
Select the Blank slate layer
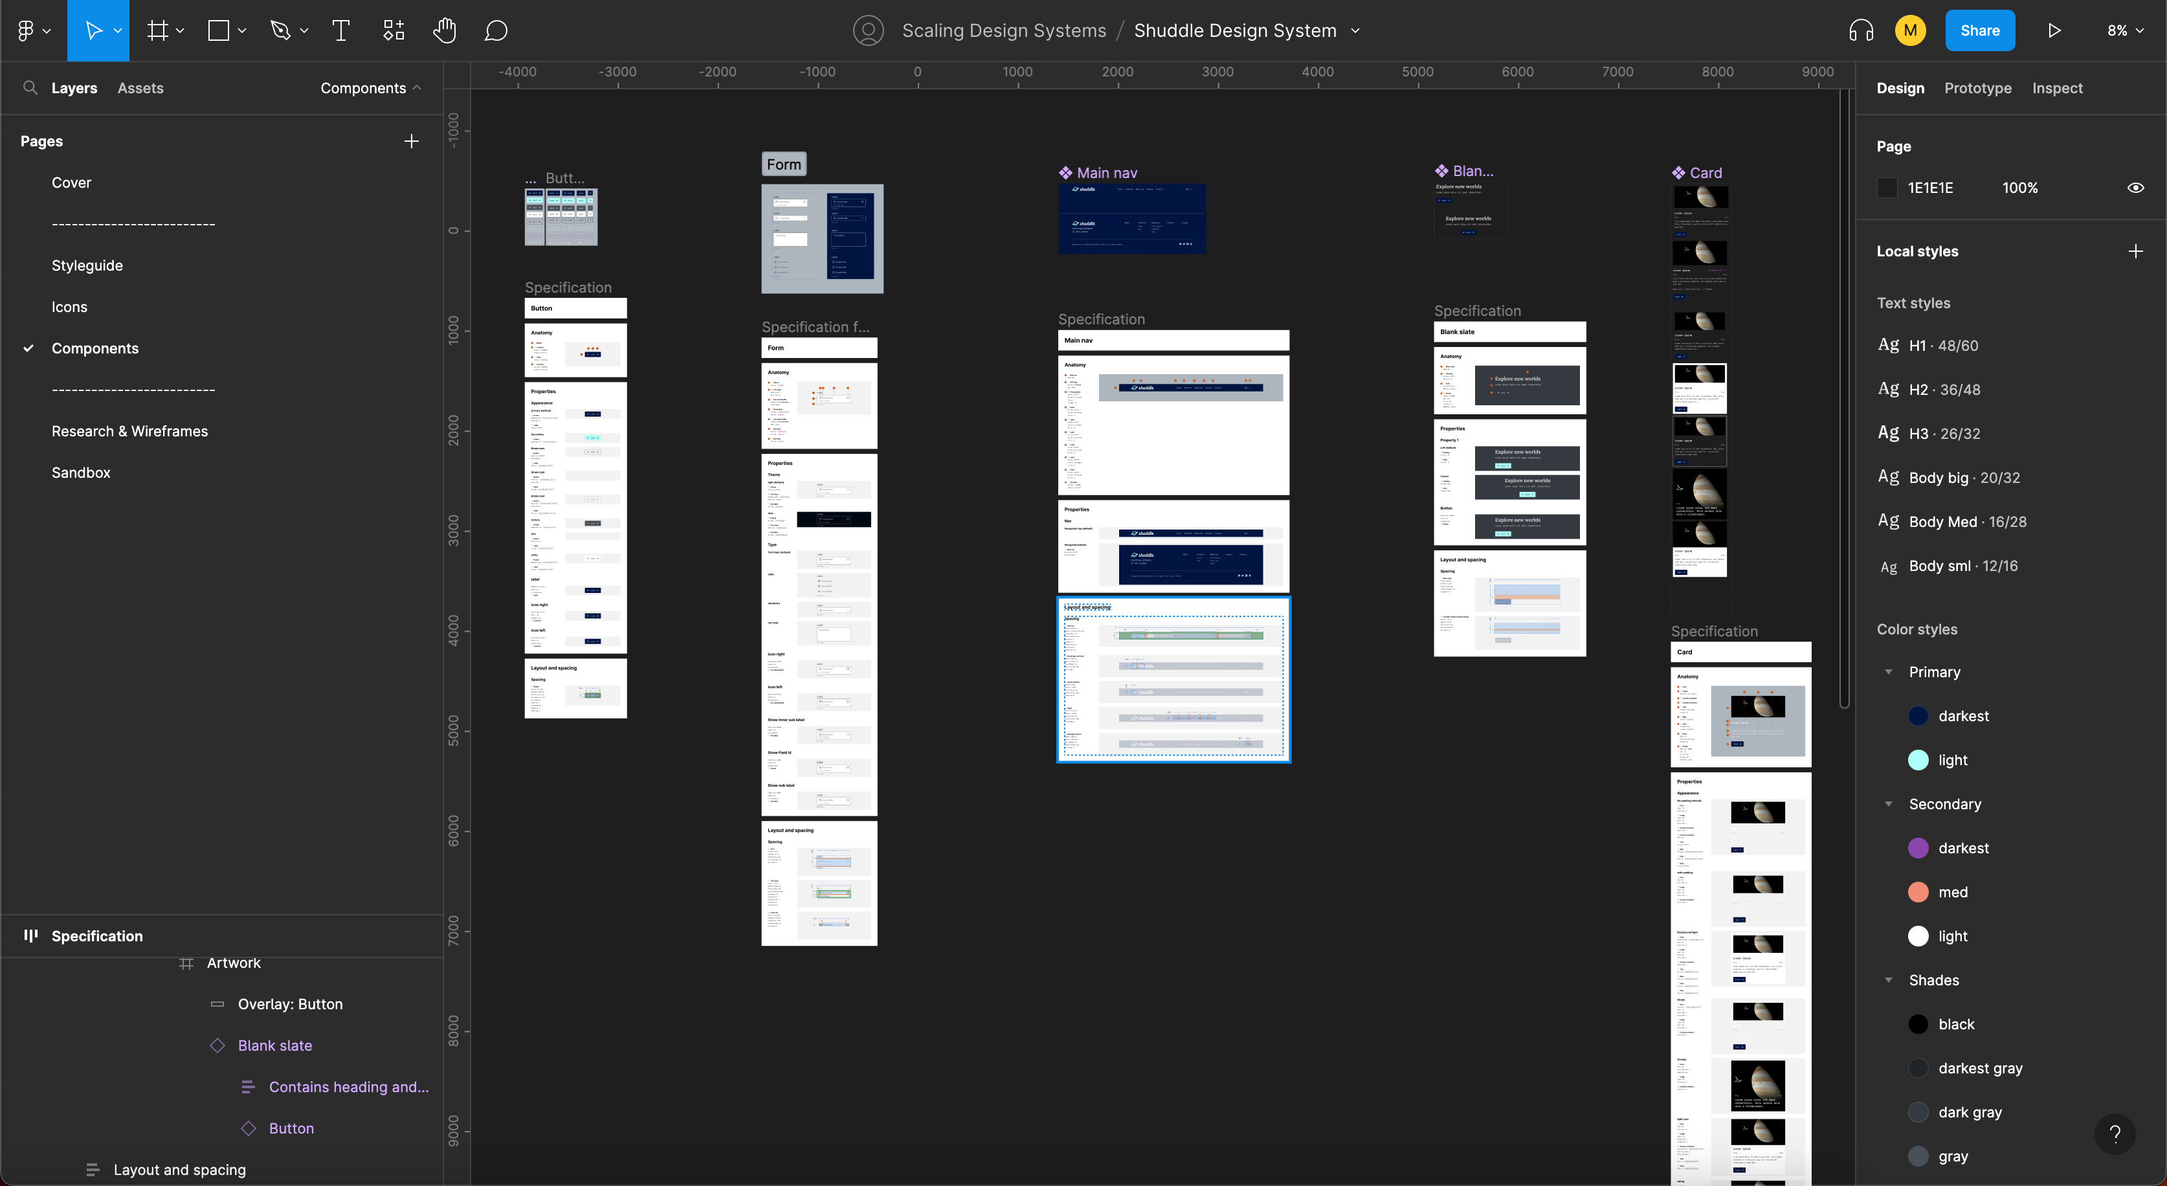pos(274,1046)
